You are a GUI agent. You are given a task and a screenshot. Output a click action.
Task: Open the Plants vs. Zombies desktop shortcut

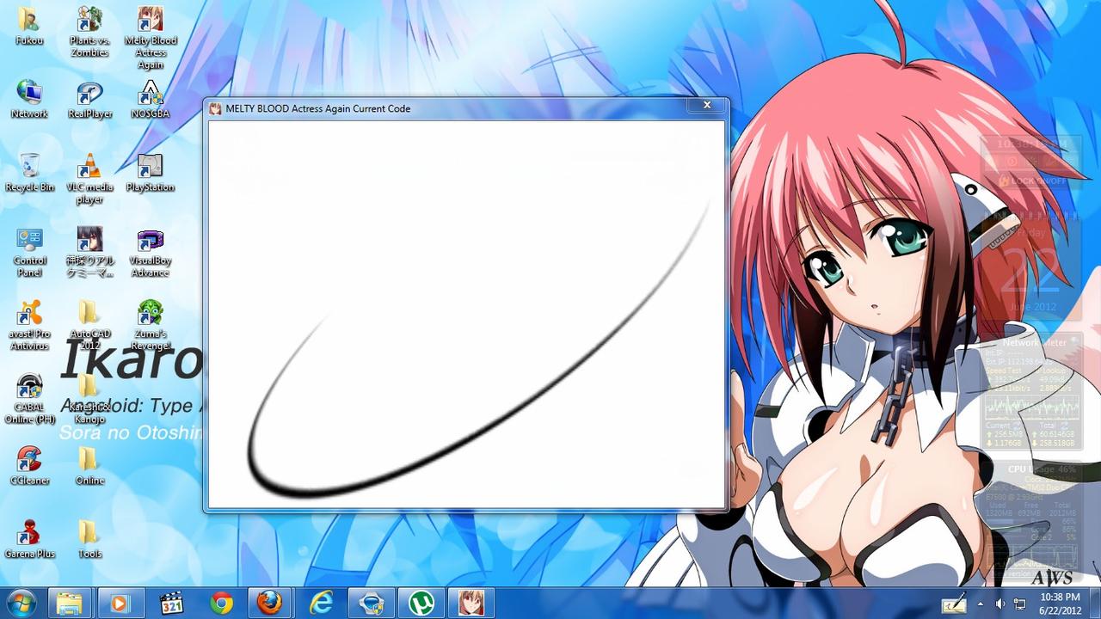click(x=89, y=21)
